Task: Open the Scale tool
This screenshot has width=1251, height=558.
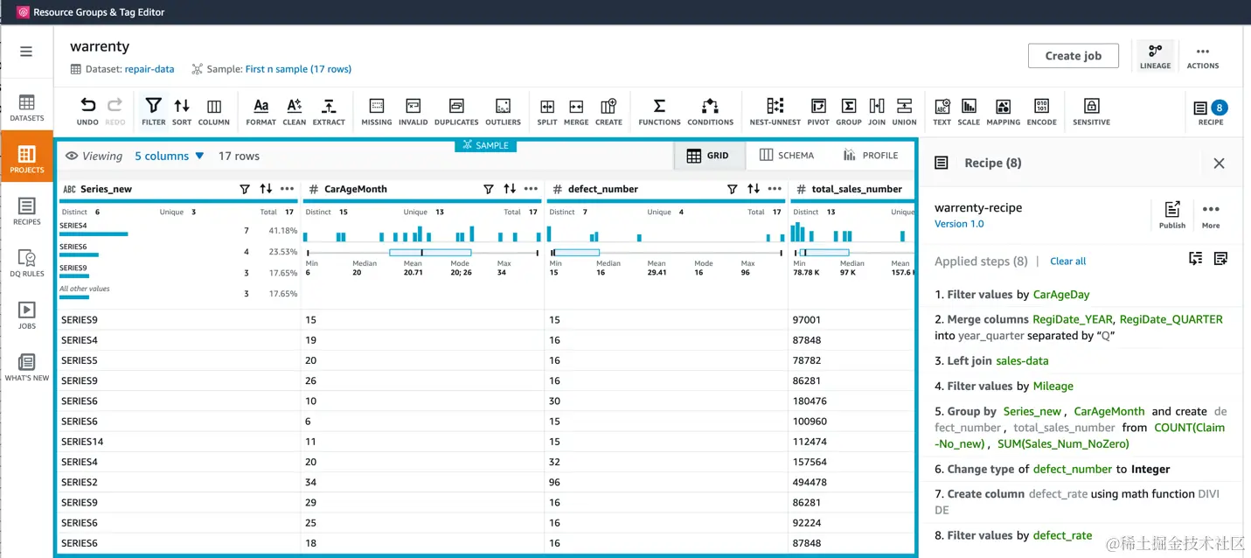Action: (x=969, y=111)
